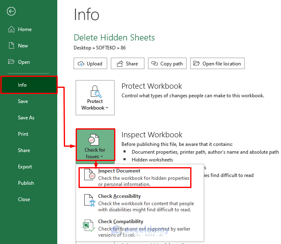Click the Protect Workbook lock icon
Image resolution: width=281 pixels, height=244 pixels.
96,91
